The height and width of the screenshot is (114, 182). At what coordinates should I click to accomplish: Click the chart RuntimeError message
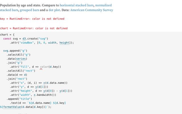34,28
